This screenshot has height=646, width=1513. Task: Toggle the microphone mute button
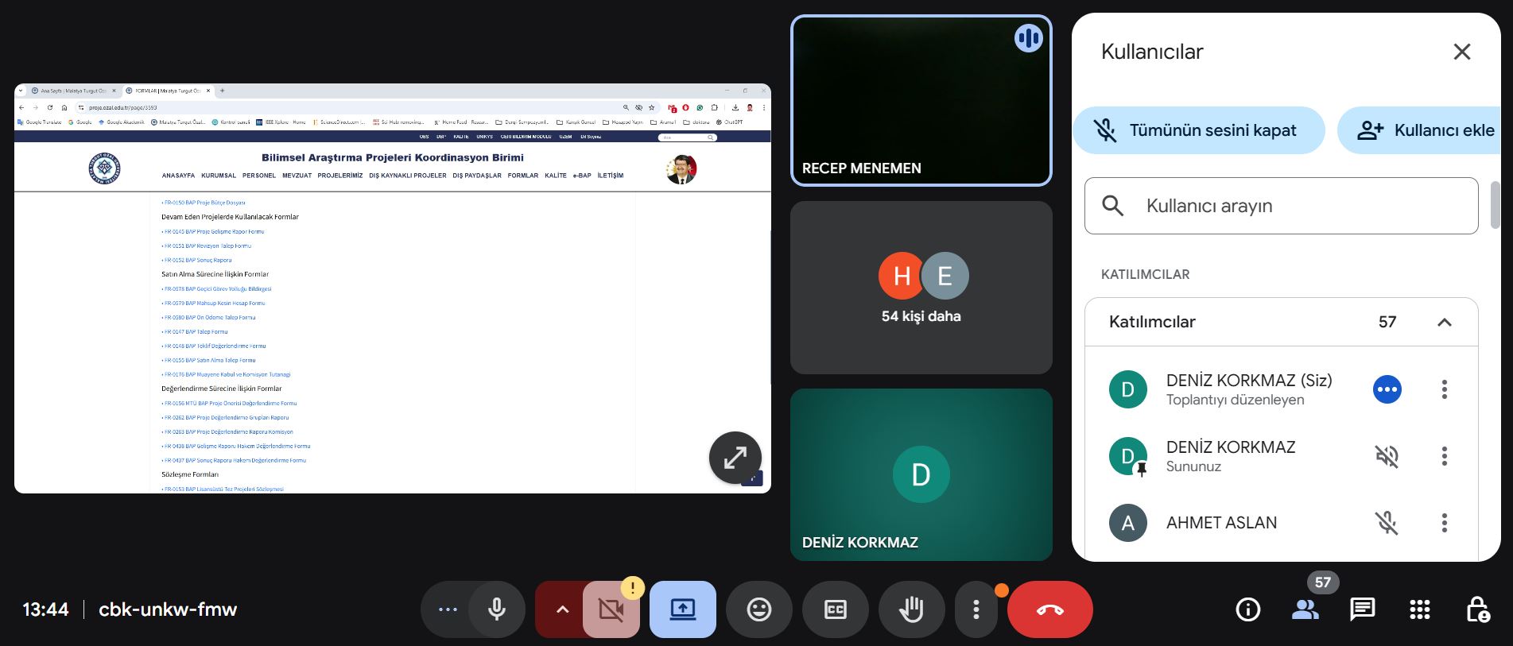(x=497, y=609)
